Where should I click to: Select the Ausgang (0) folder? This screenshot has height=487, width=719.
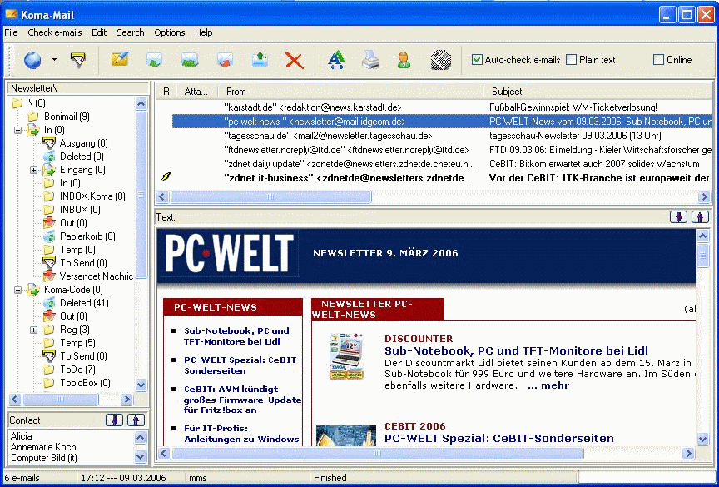pyautogui.click(x=84, y=143)
